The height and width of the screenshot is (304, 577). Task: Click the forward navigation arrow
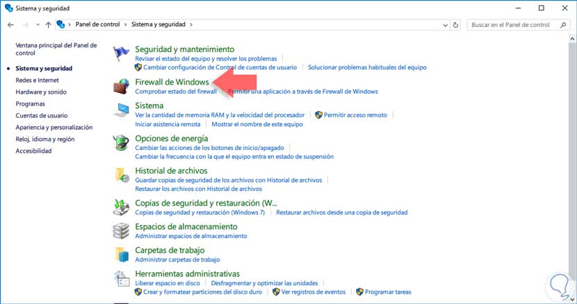pos(26,24)
